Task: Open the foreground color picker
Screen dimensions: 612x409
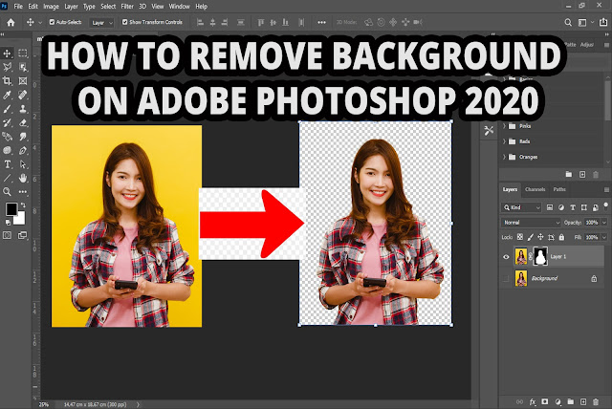Action: (x=11, y=208)
